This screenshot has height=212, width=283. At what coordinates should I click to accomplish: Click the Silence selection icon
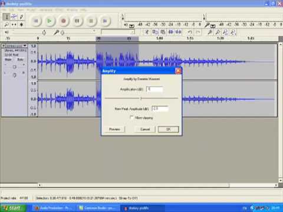178,32
